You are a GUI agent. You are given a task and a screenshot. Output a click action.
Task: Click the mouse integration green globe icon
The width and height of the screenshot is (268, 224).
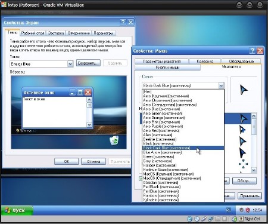point(235,219)
